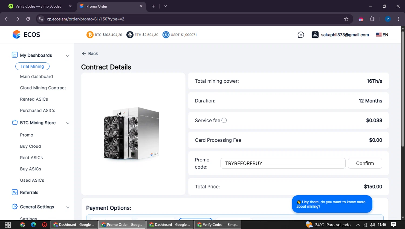
Task: Collapse the BTC Mining Store chevron
Action: [x=68, y=123]
